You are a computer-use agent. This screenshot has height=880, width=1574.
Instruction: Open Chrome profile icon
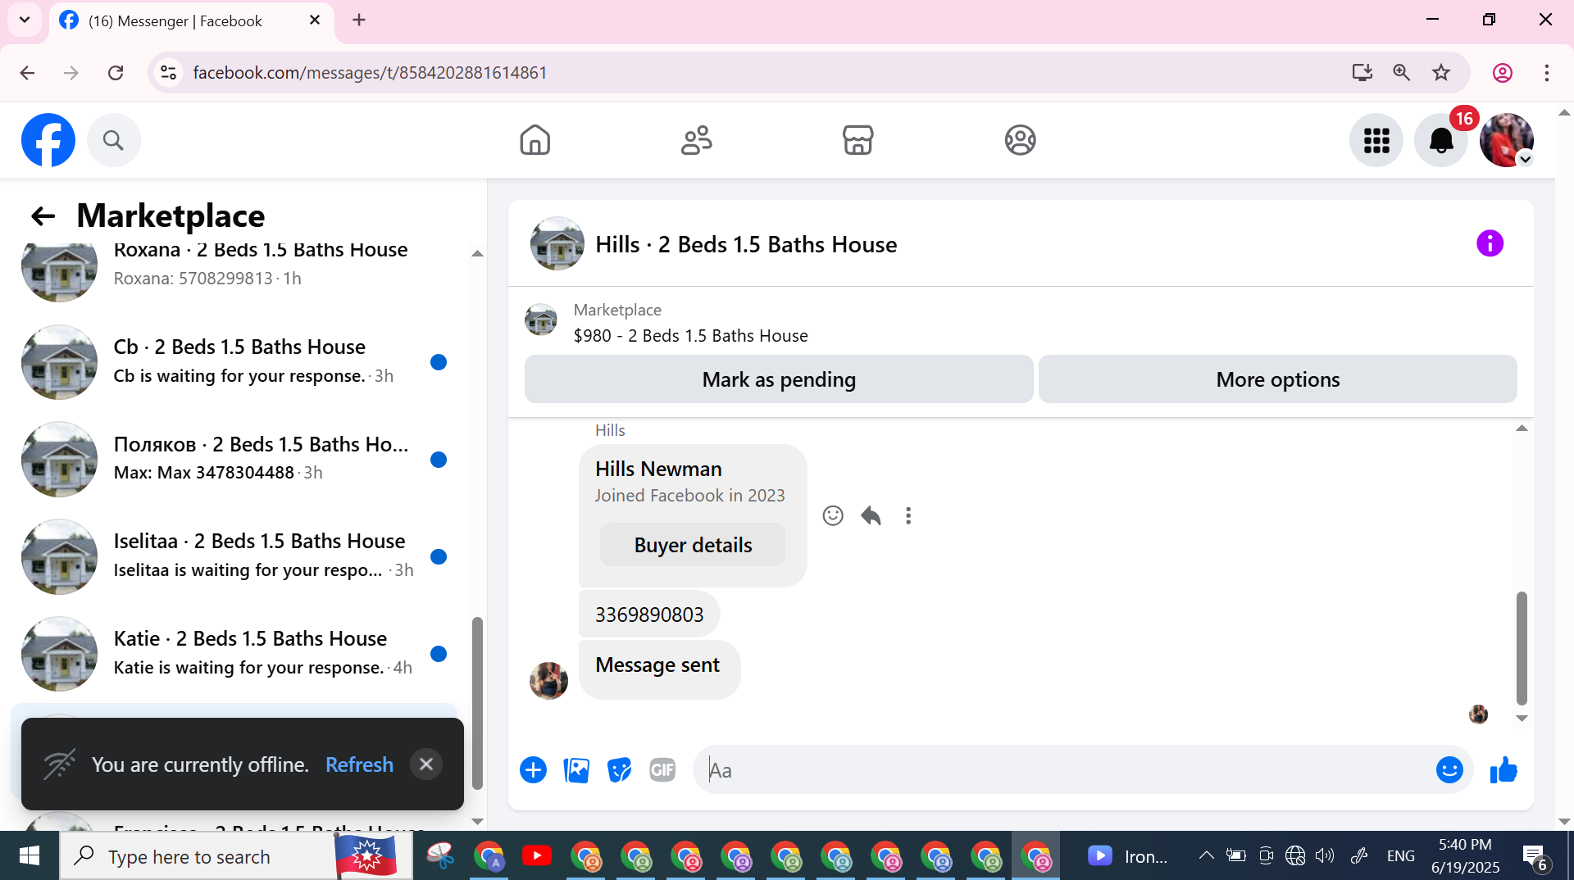coord(1502,73)
